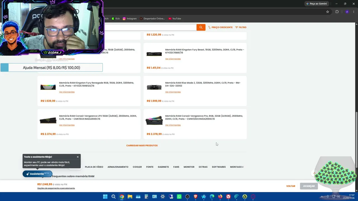Open WhatsApp from taskbar
This screenshot has width=358, height=201.
(179, 197)
